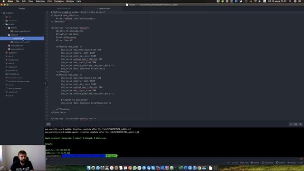Open the View menu

(30, 1)
